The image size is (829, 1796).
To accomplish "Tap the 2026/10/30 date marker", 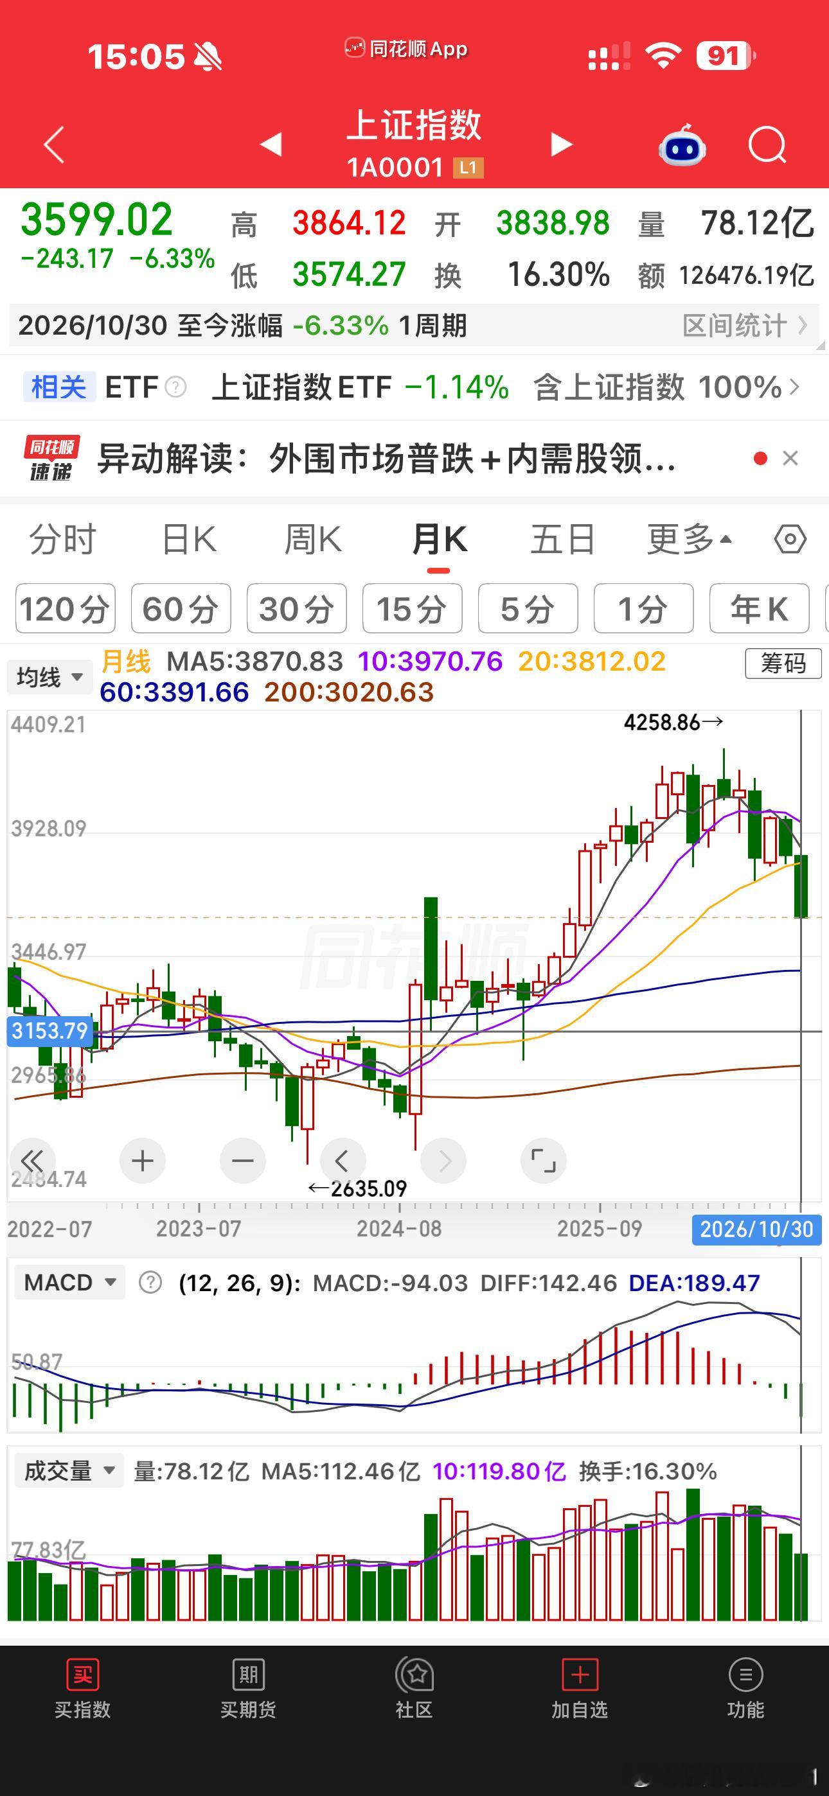I will (756, 1229).
